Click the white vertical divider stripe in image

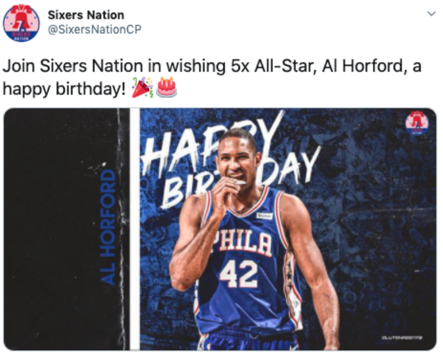tap(134, 228)
